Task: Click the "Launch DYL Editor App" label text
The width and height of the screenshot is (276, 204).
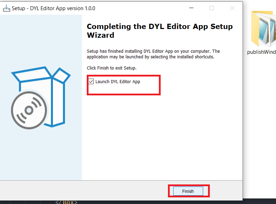Action: click(117, 82)
